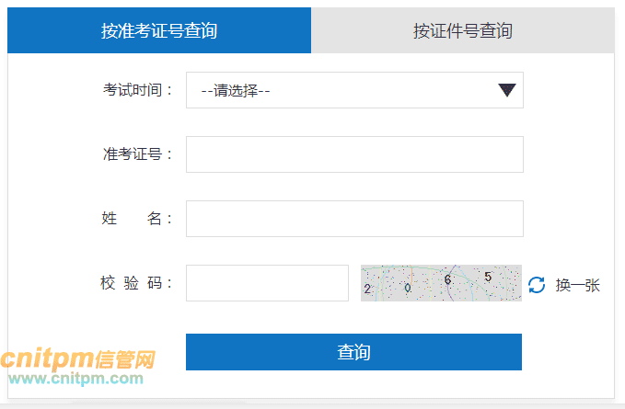Focus the 姓名 input field

[x=354, y=219]
